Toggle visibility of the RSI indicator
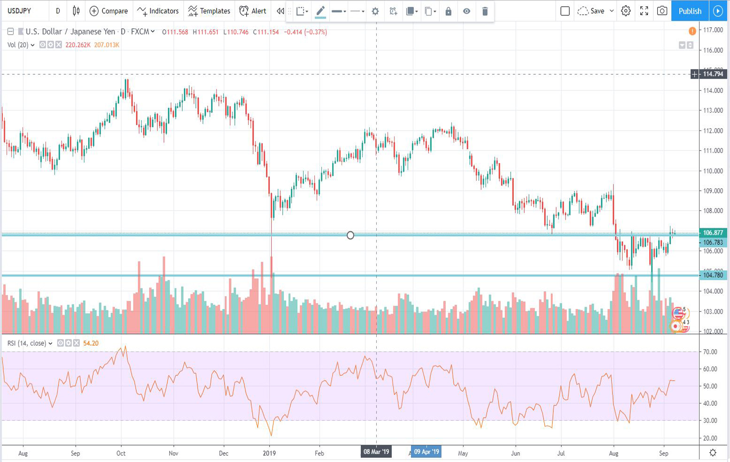The image size is (730, 462). click(60, 343)
